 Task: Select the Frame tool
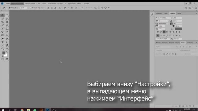point(7,22)
